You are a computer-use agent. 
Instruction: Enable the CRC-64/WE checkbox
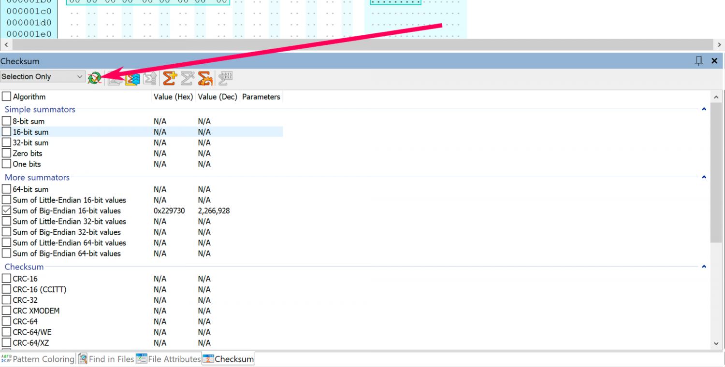tap(6, 332)
